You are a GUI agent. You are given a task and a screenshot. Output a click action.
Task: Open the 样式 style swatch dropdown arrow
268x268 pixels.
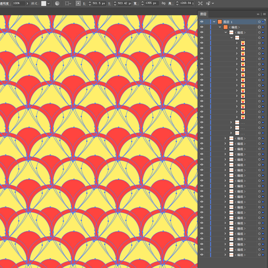tap(49, 3)
